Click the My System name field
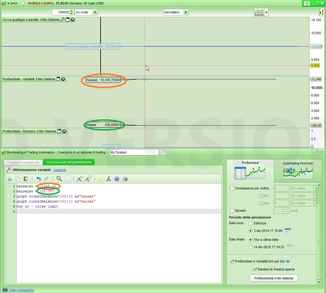The height and width of the screenshot is (293, 326). point(134,152)
